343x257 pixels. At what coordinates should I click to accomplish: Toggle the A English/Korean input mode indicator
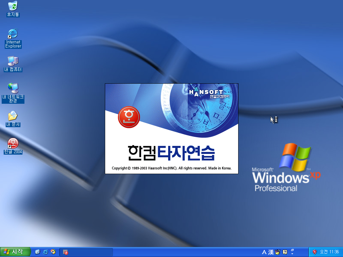pos(264,252)
